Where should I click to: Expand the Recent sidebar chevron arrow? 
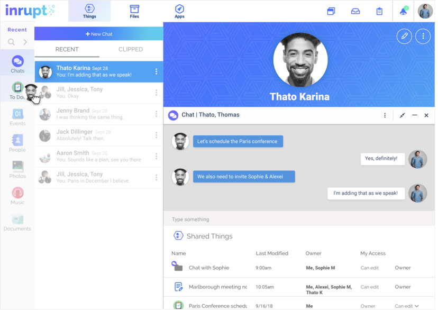(x=25, y=42)
